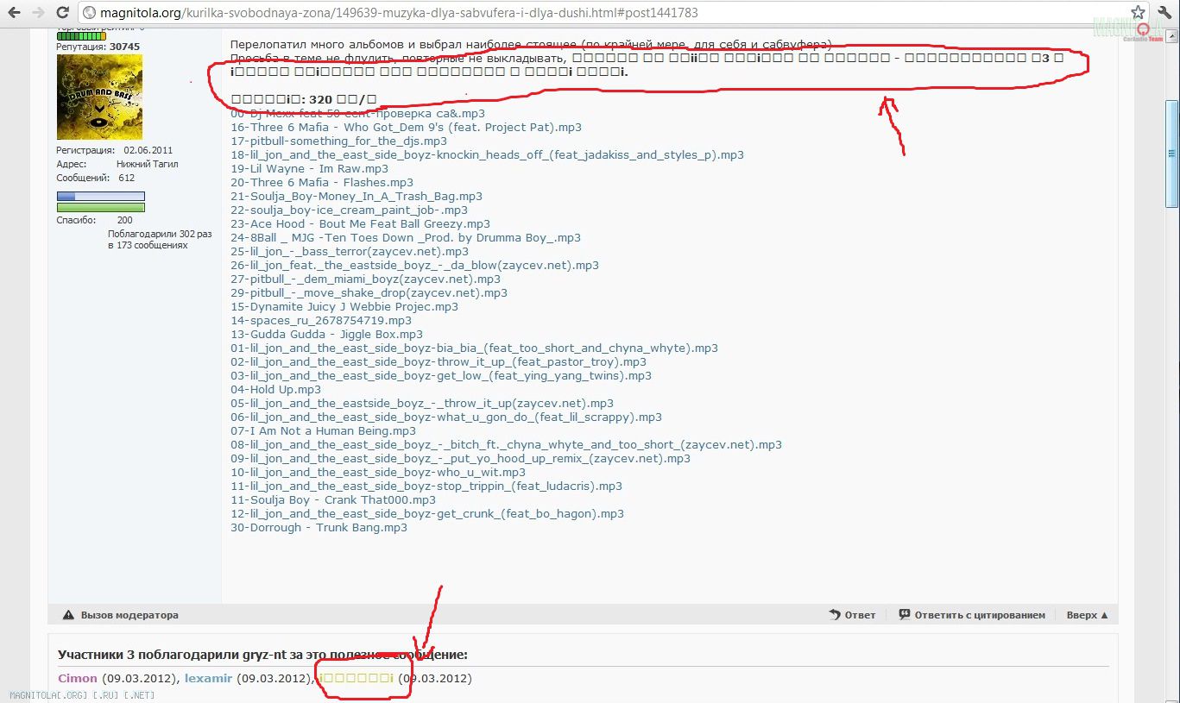Open Chrome wrench settings menu
This screenshot has height=703, width=1180.
1164,13
